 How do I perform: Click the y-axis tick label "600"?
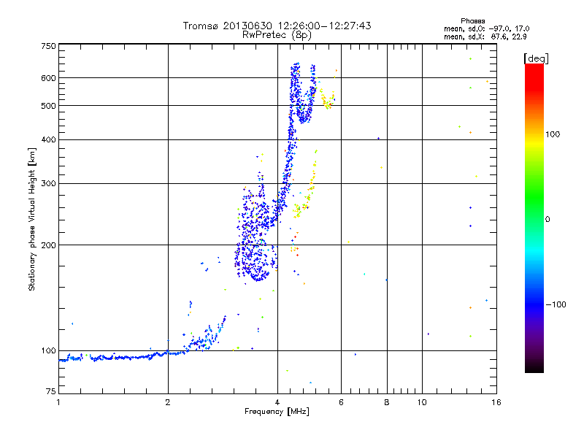(48, 78)
